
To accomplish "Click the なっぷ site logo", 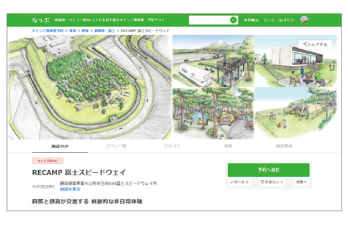I will pyautogui.click(x=41, y=20).
